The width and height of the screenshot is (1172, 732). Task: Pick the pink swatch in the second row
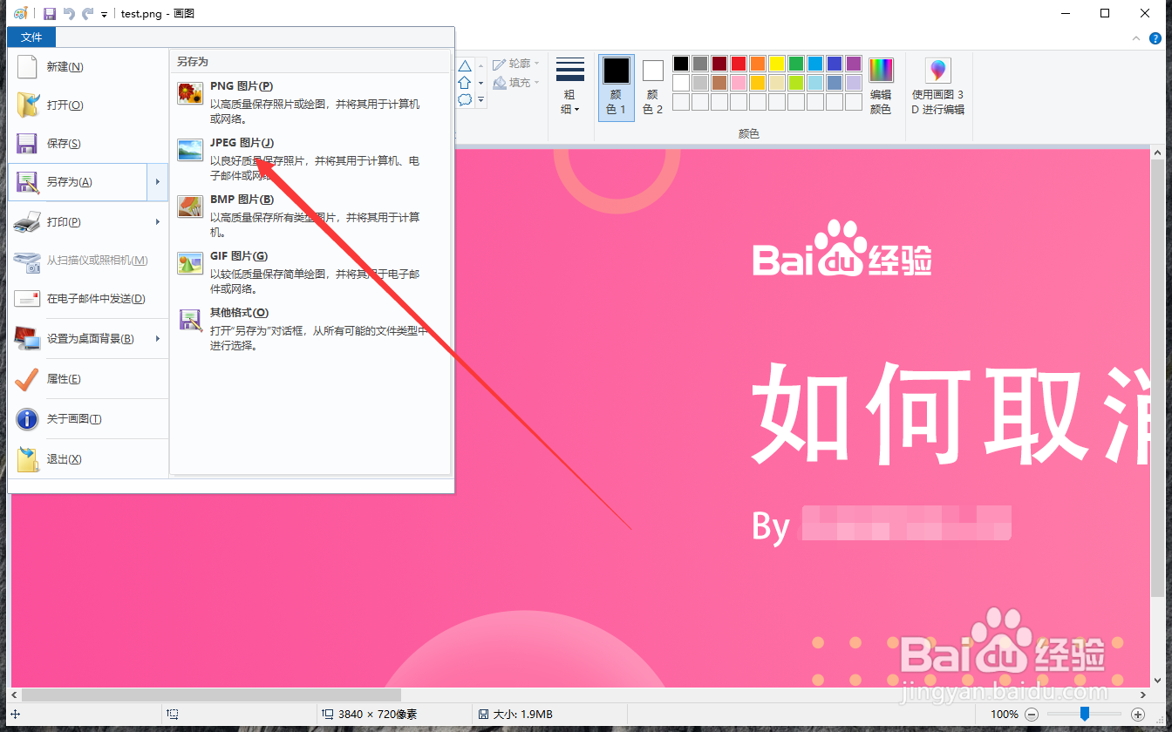(739, 83)
